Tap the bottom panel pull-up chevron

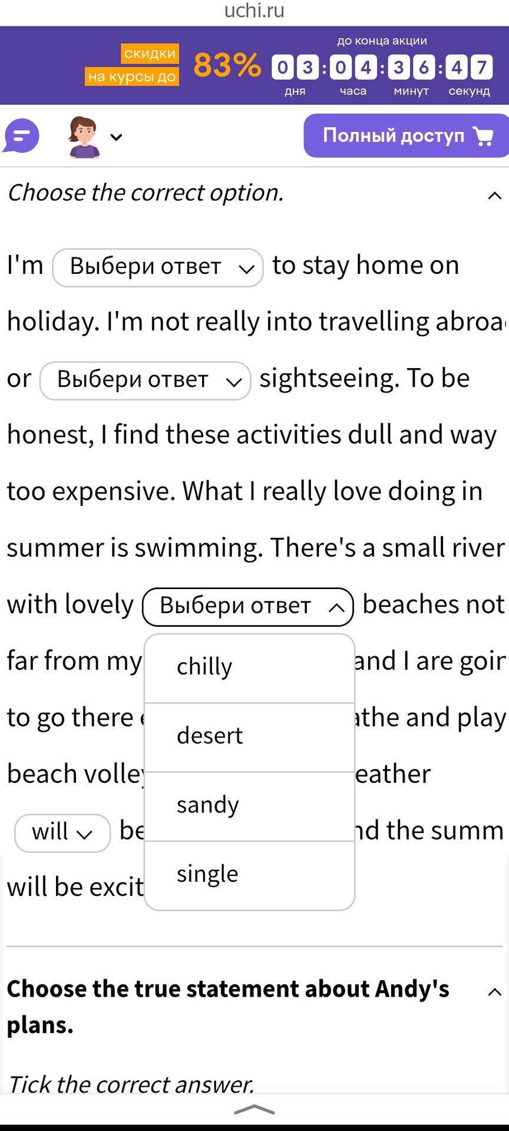(x=254, y=1110)
